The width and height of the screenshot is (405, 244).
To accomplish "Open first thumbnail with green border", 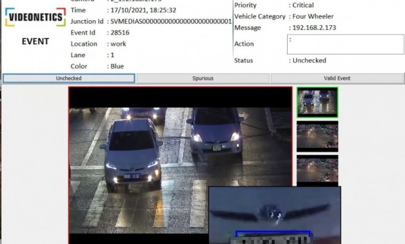I will click(x=317, y=103).
